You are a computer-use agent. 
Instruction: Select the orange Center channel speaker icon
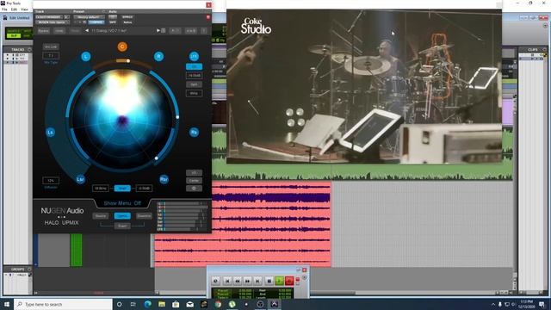pyautogui.click(x=122, y=46)
